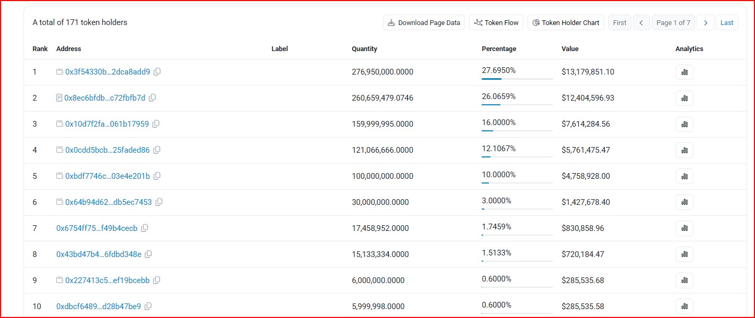The image size is (755, 318).
Task: Open address 0x64b94d62…db5ec7453
Action: pos(109,202)
